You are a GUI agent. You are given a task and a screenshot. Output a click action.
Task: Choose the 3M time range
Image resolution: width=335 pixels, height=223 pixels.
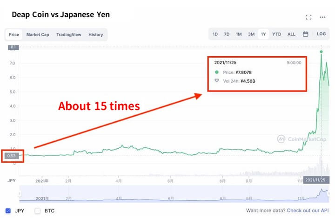pos(251,34)
